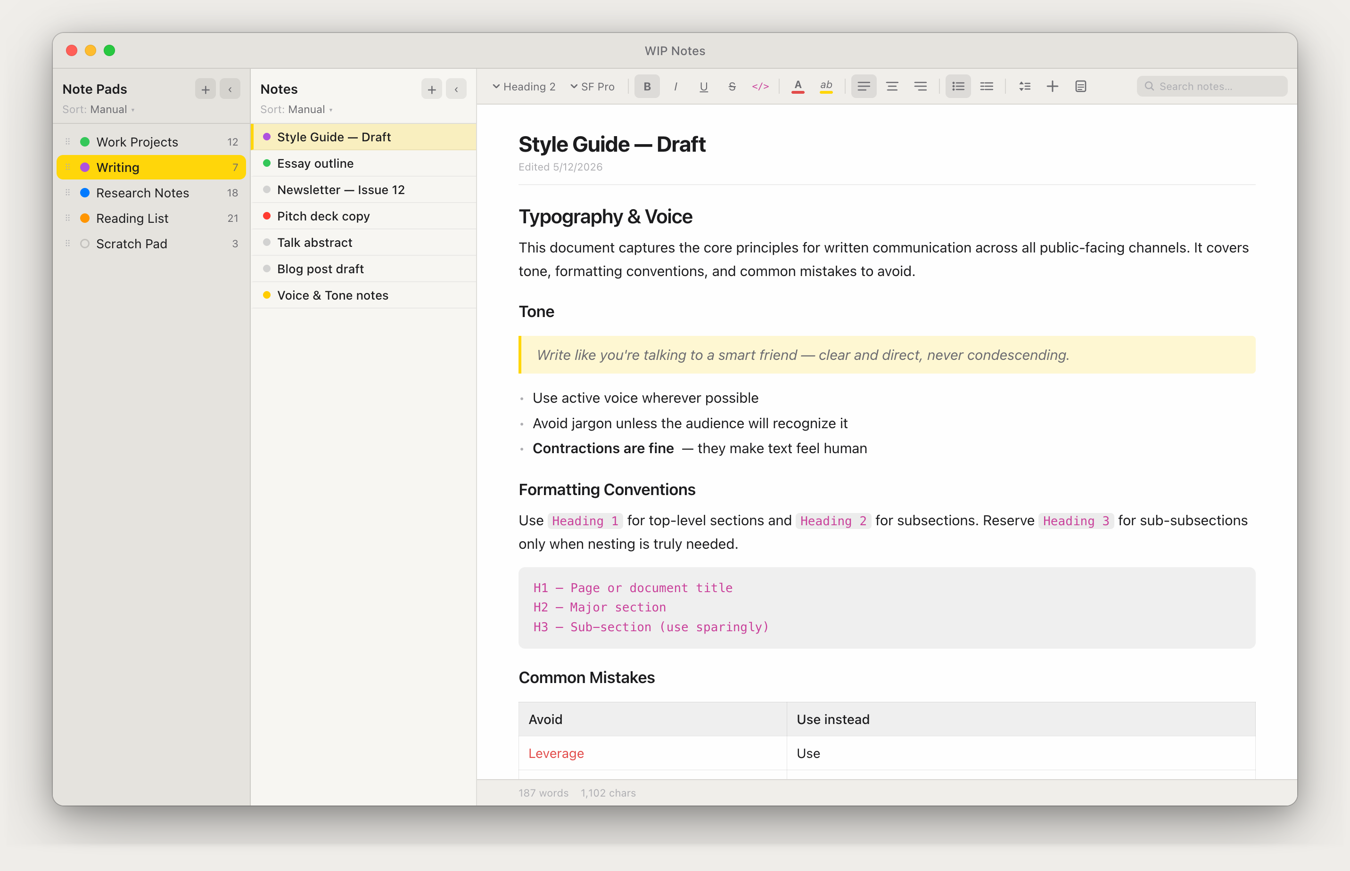The image size is (1350, 871).
Task: Select the Research Notes note pad
Action: point(151,193)
